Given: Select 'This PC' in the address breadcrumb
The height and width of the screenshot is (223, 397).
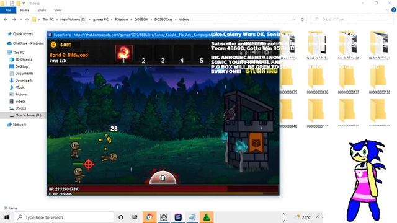Looking at the screenshot, I should (x=48, y=19).
